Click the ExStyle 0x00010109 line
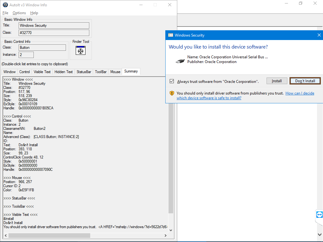The image size is (323, 242). point(20,104)
